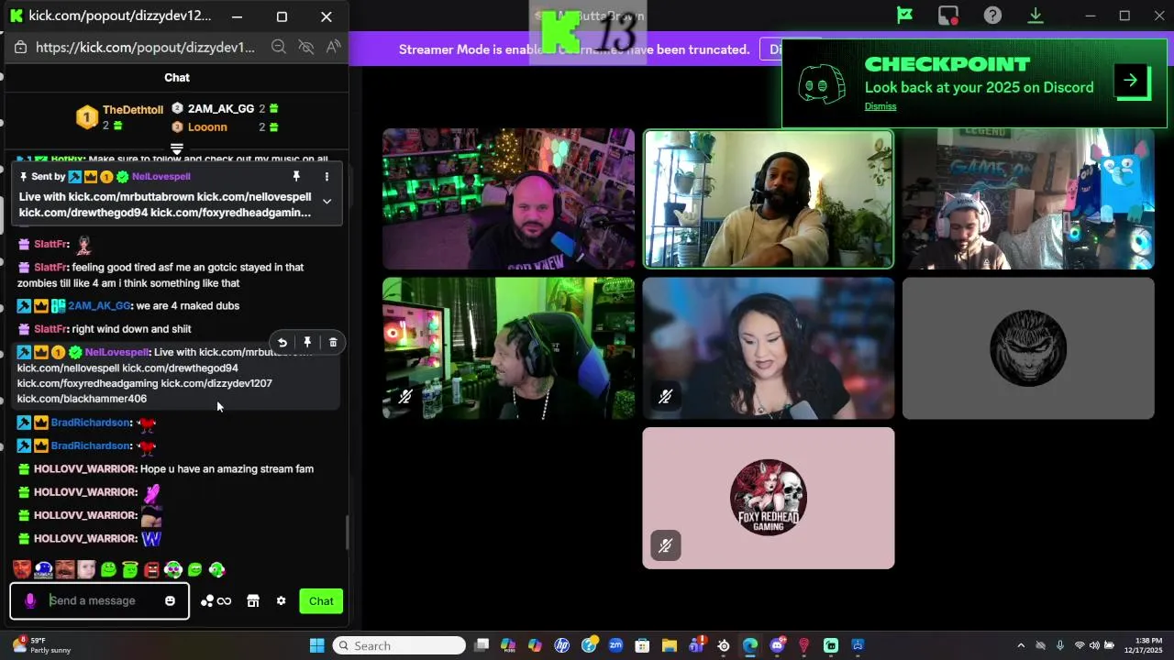
Task: Select the cat-ear headphones video tile
Action: (x=1028, y=199)
